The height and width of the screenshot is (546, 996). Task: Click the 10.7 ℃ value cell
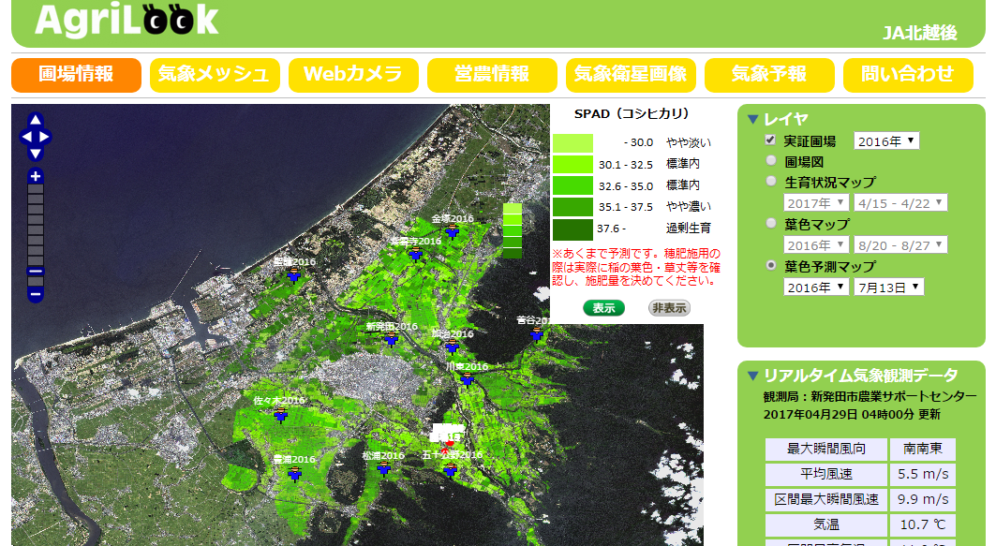922,525
